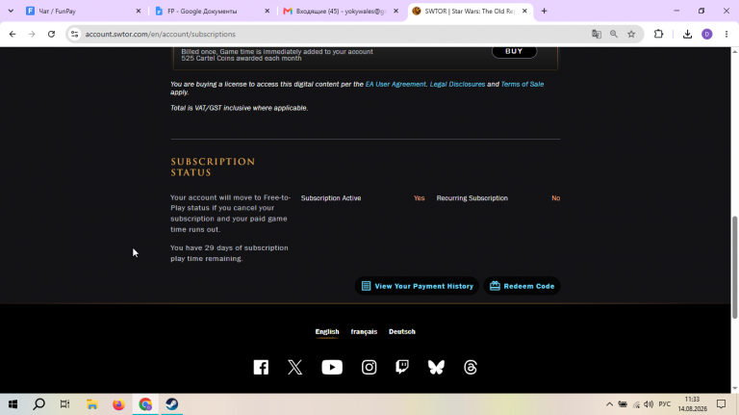Viewport: 739px width, 415px height.
Task: Open the Windows Start menu
Action: coord(13,404)
